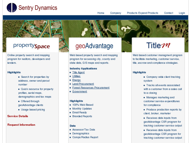Open the Company menu item
The image size is (191, 143).
pos(116,13)
